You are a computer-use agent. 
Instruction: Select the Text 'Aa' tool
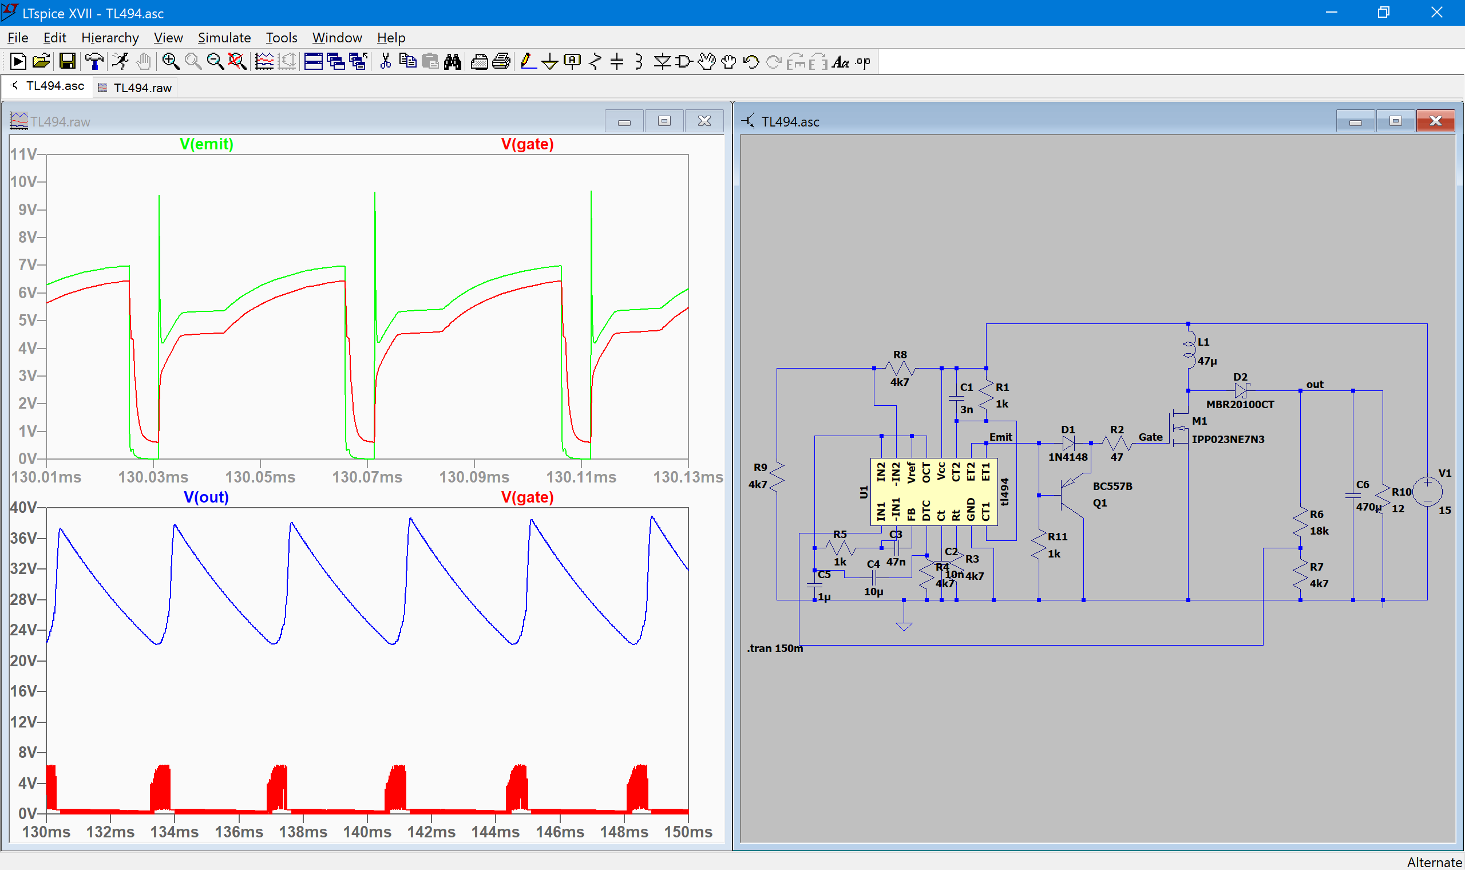(x=840, y=62)
